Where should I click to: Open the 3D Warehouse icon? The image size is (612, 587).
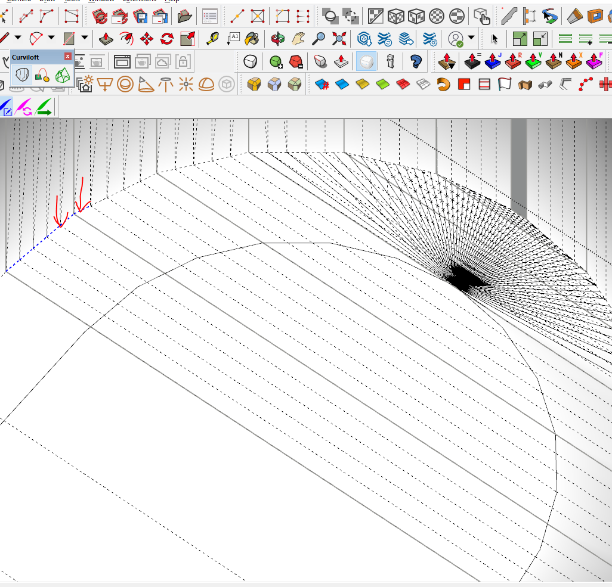364,39
